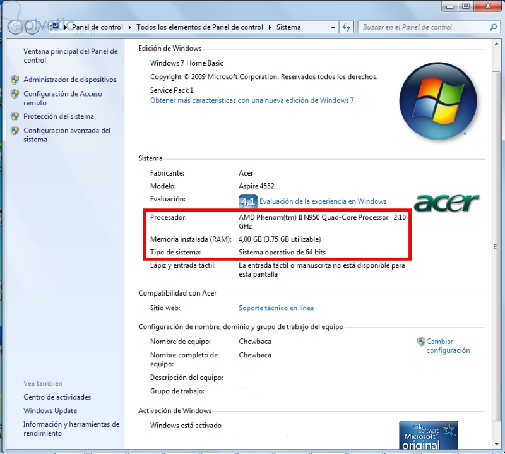505x454 pixels.
Task: Expand the arrow after Panel de control breadcrumb
Action: [x=130, y=27]
